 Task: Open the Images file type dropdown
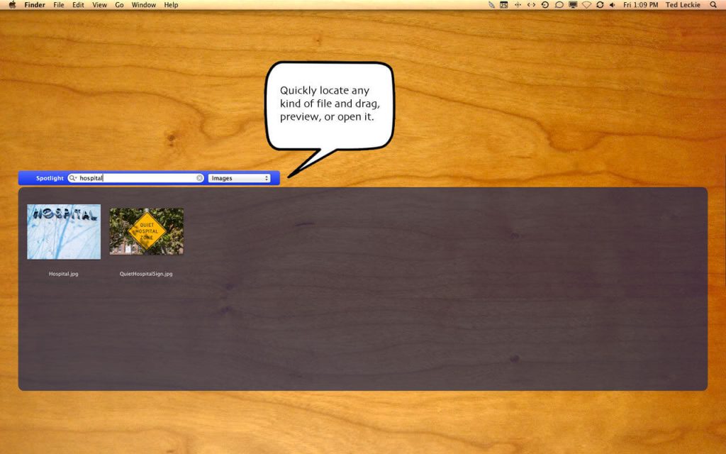(x=239, y=178)
